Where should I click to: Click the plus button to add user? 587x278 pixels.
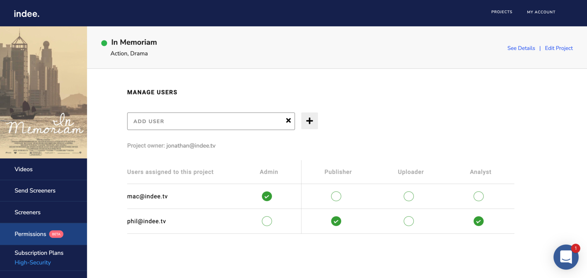click(x=309, y=121)
